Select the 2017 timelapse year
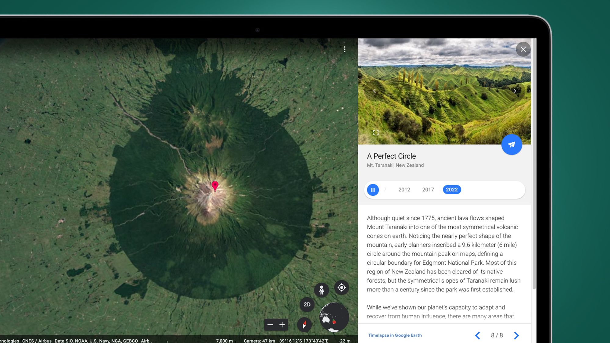610x343 pixels. point(428,190)
